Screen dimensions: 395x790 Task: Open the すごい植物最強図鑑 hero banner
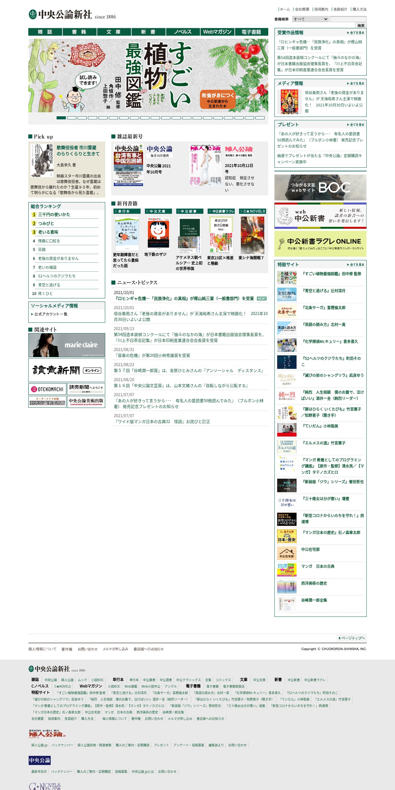[149, 75]
